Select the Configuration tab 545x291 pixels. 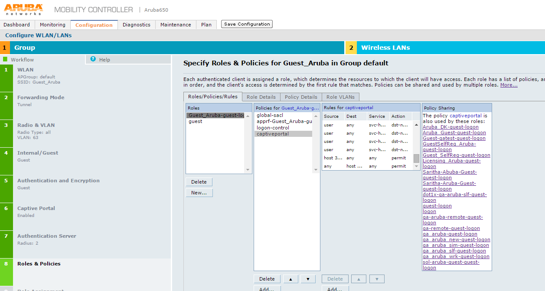coord(94,25)
